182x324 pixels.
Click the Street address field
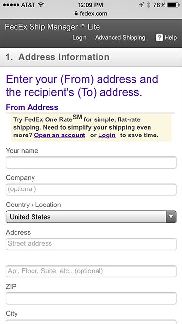91,244
